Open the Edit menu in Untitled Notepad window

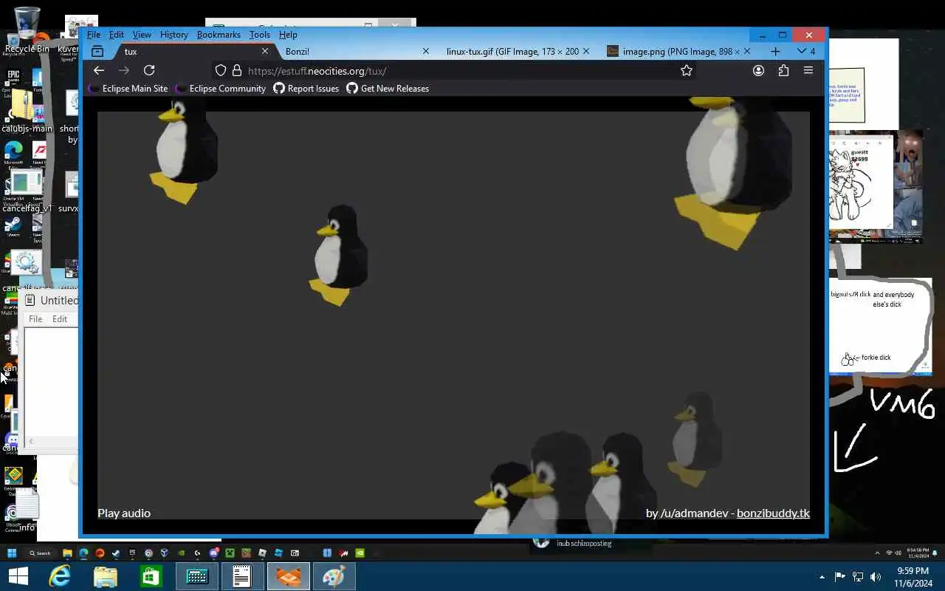coord(60,319)
